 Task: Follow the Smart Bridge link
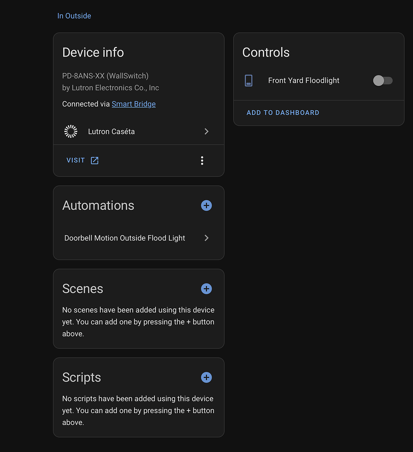[134, 104]
